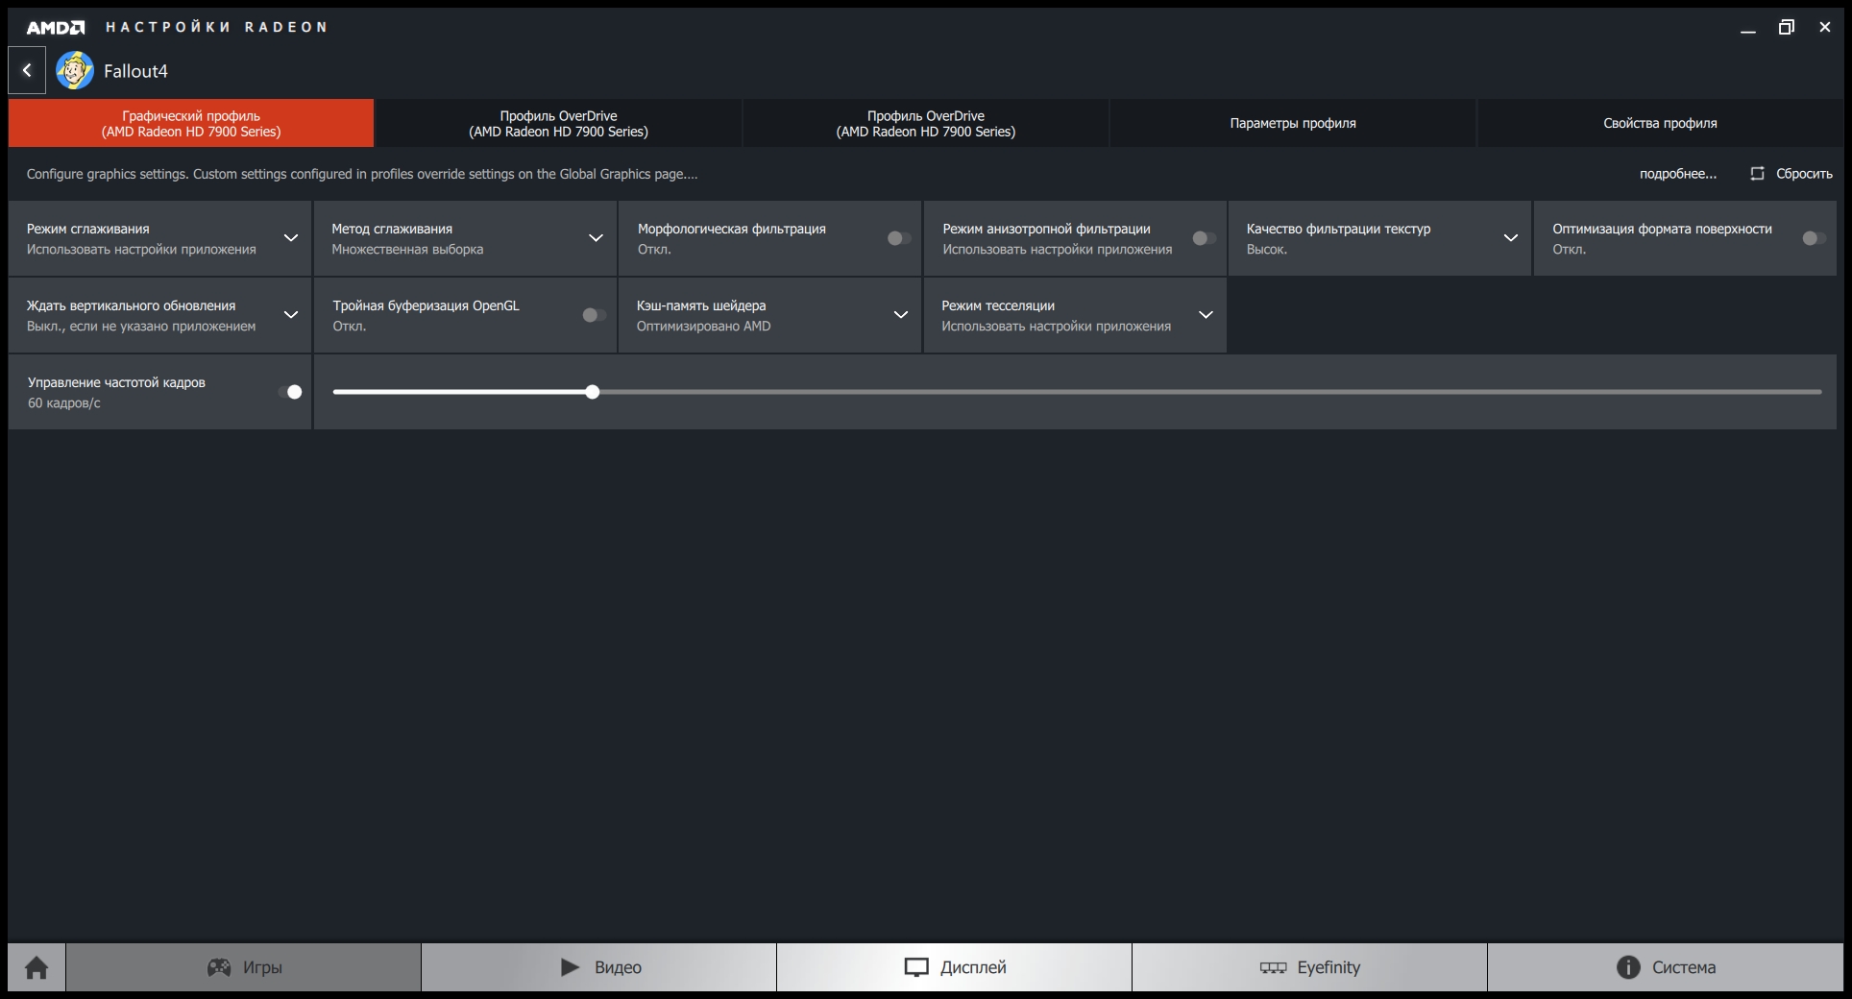Click the frame rate slider handle
This screenshot has height=999, width=1852.
pos(593,392)
